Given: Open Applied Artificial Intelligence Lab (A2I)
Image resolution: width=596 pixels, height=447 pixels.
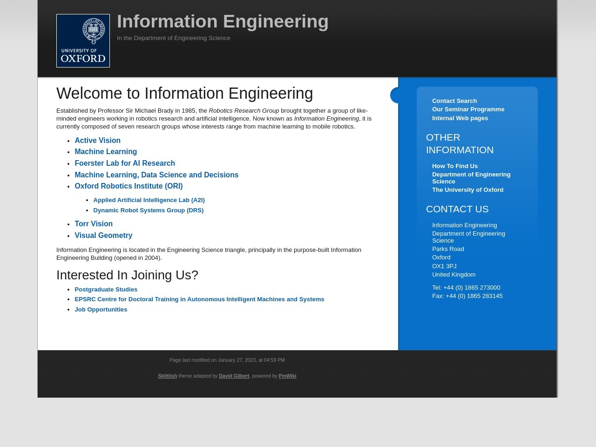Looking at the screenshot, I should point(149,200).
